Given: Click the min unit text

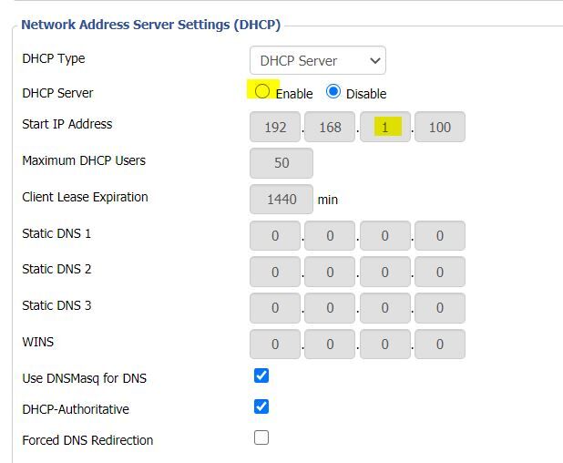Looking at the screenshot, I should [x=327, y=200].
